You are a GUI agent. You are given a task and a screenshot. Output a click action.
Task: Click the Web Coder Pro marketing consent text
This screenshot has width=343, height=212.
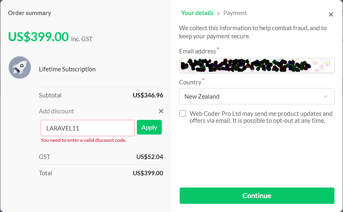coord(261,117)
